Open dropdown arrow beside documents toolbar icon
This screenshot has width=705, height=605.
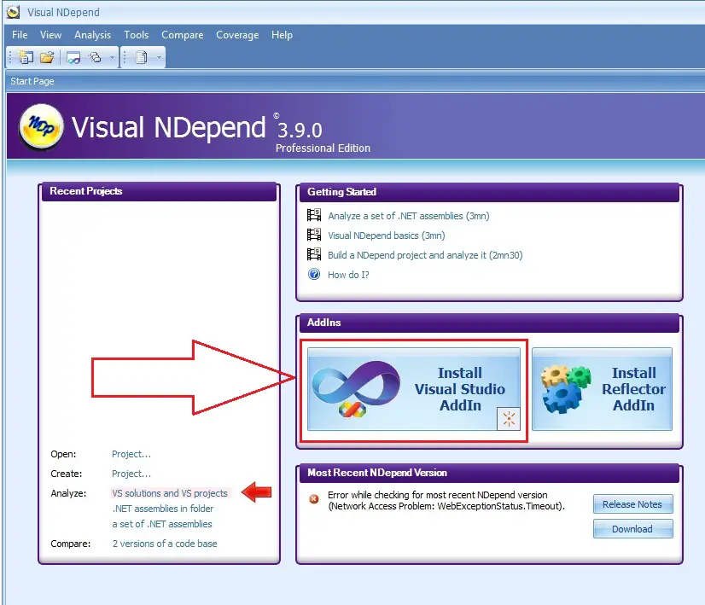pyautogui.click(x=159, y=57)
